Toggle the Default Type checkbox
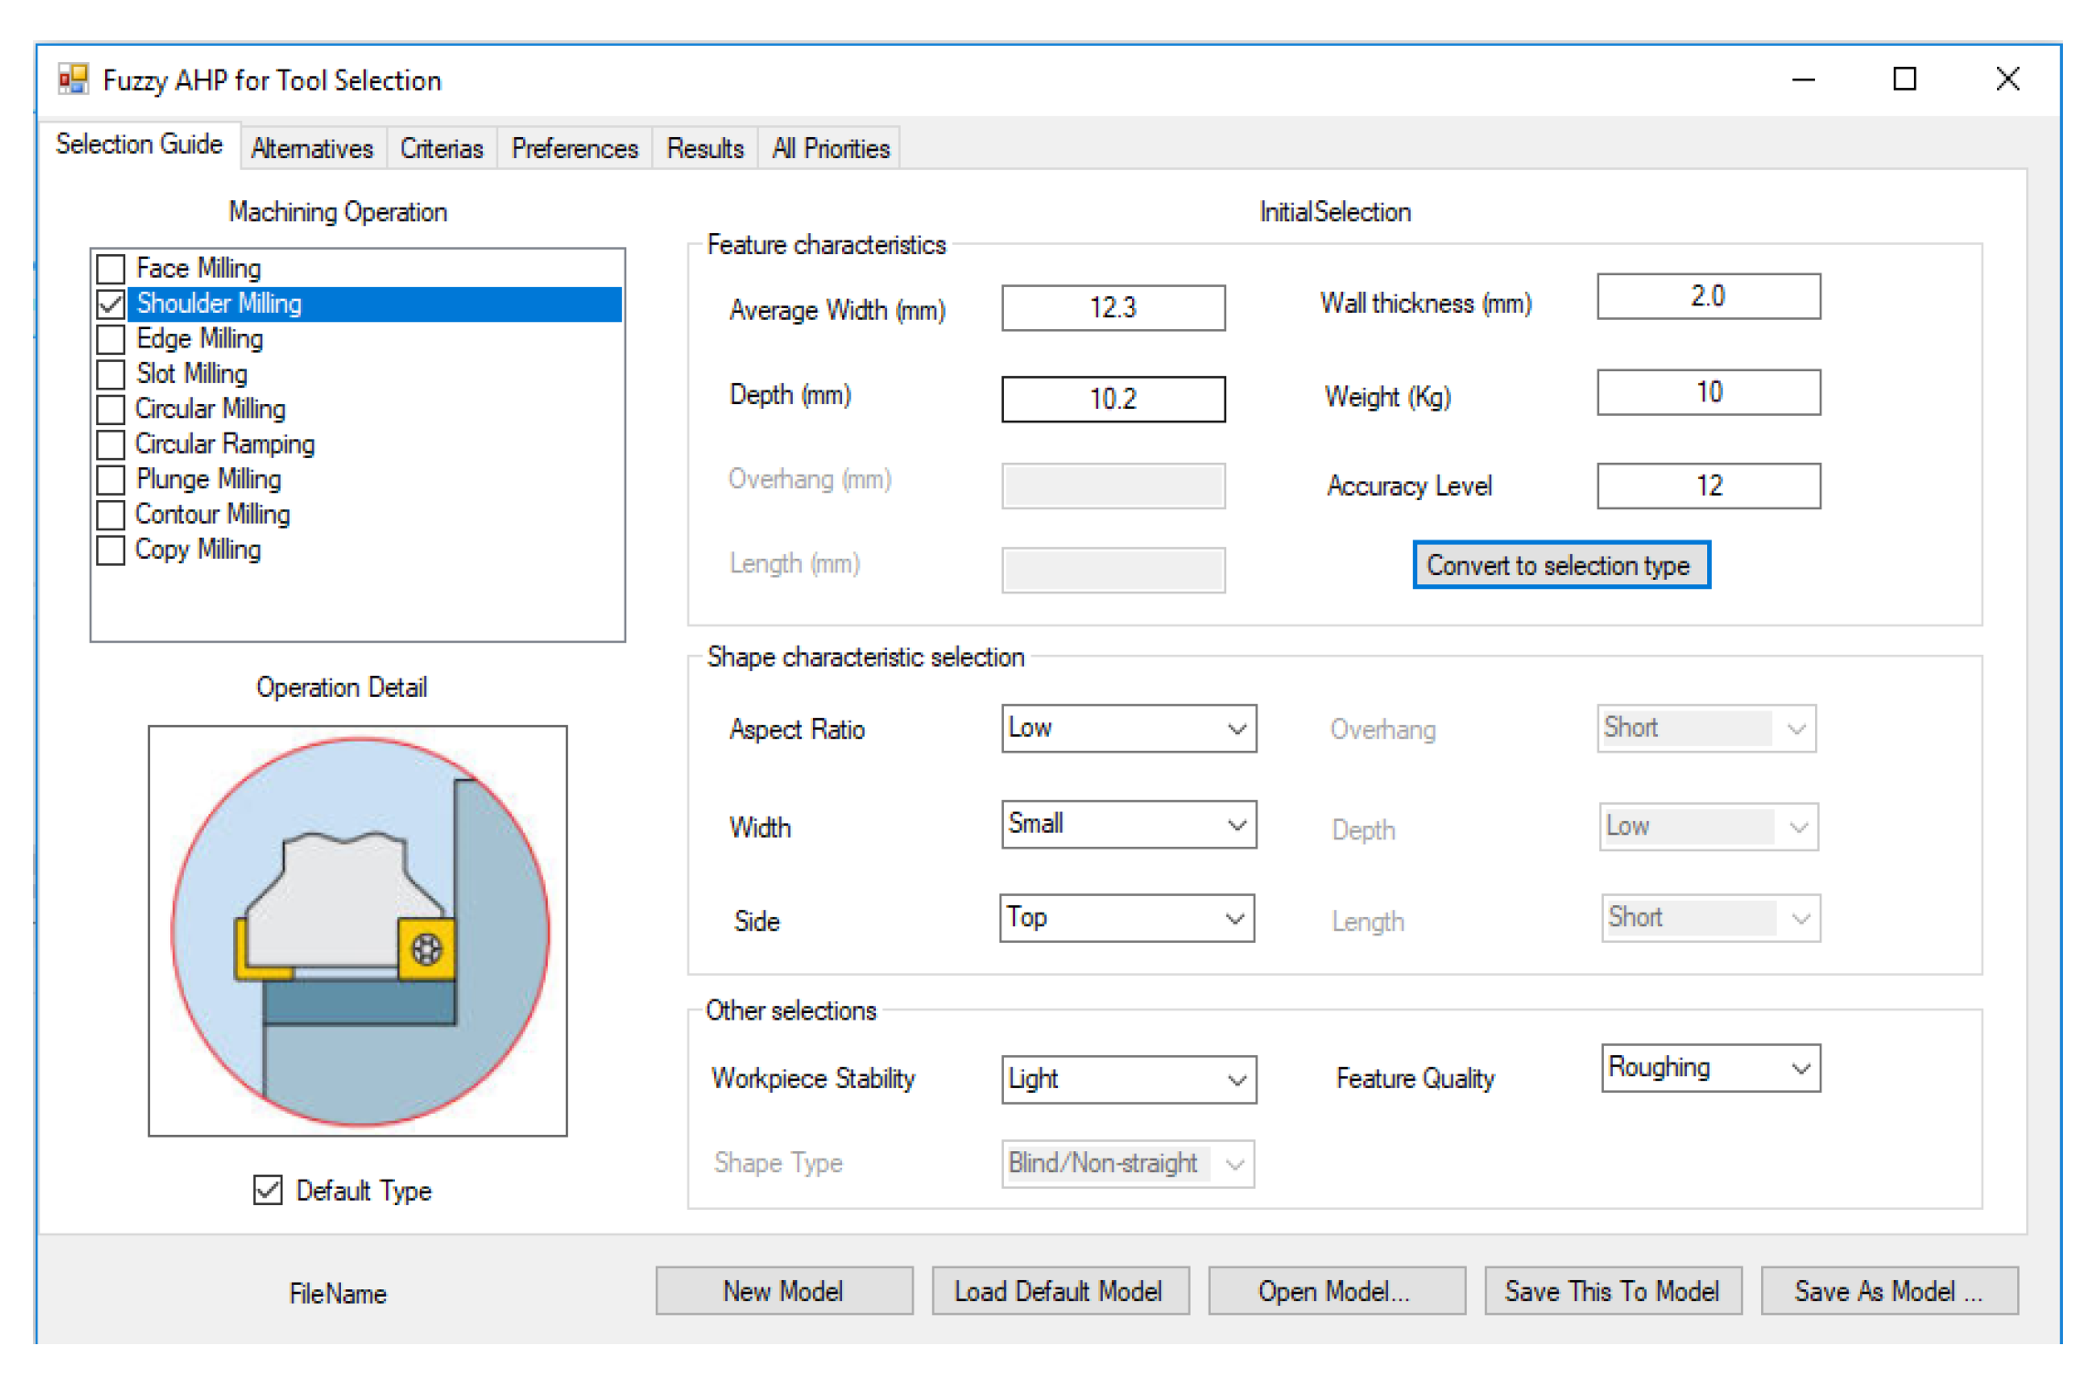Image resolution: width=2083 pixels, height=1378 pixels. 267,1190
